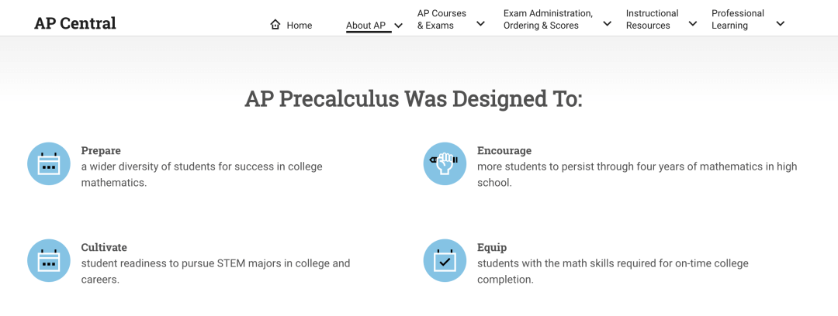Screen dimensions: 838x316
Task: Open the AP Courses & Exams menu
Action: point(442,19)
